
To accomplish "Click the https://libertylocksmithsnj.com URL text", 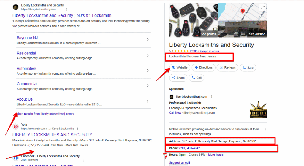I will [x=38, y=9].
